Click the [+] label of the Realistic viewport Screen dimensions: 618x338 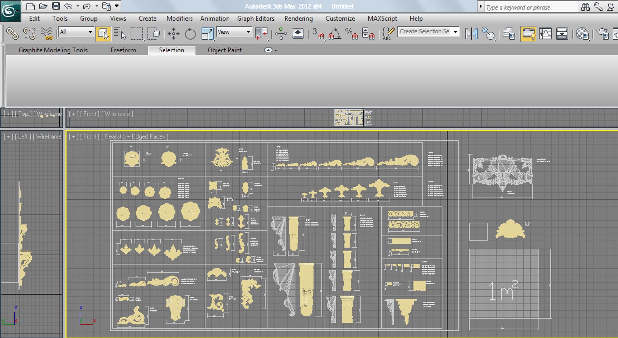point(73,136)
